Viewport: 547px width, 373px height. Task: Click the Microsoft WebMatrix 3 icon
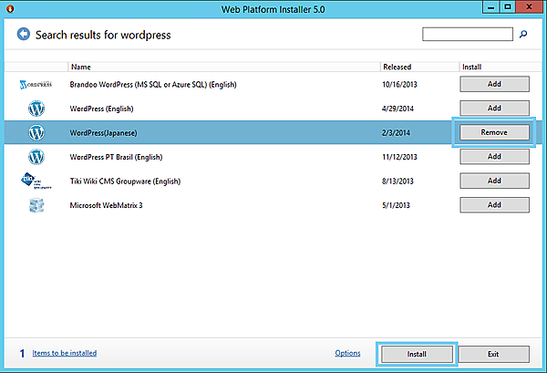click(x=36, y=205)
